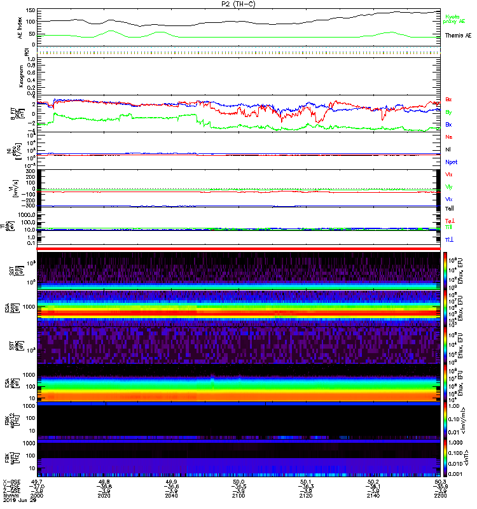This screenshot has height=509, width=477.
Task: Click the ROI axis title
Action: point(27,52)
